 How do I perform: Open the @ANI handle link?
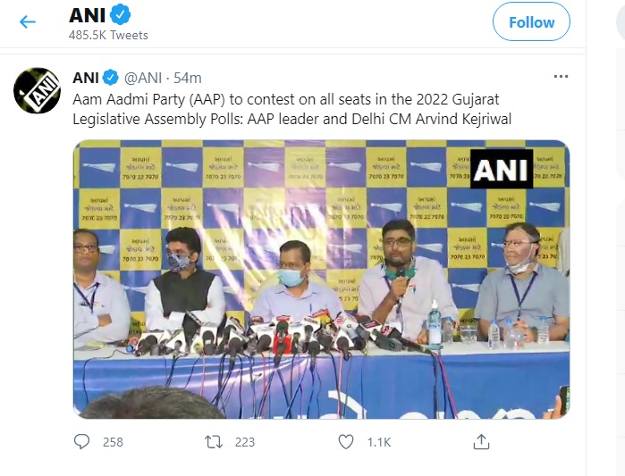pos(143,78)
